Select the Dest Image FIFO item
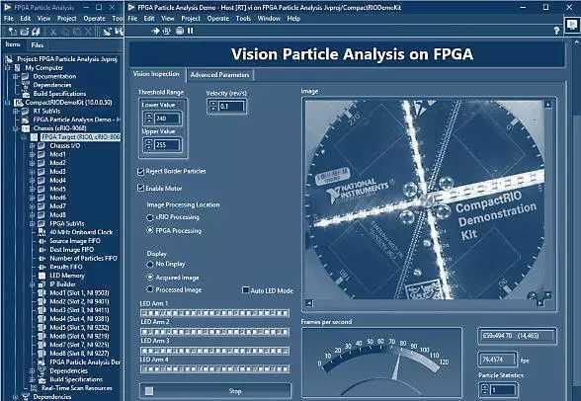The width and height of the screenshot is (581, 401). pyautogui.click(x=71, y=250)
